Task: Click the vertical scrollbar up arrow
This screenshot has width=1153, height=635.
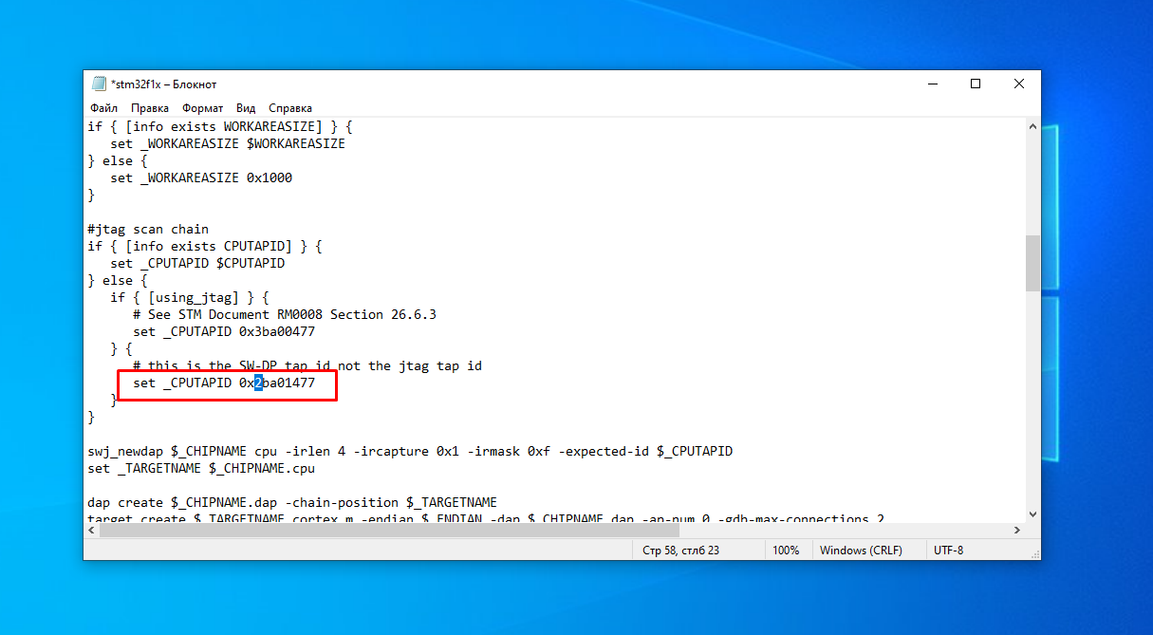Action: (x=1032, y=125)
